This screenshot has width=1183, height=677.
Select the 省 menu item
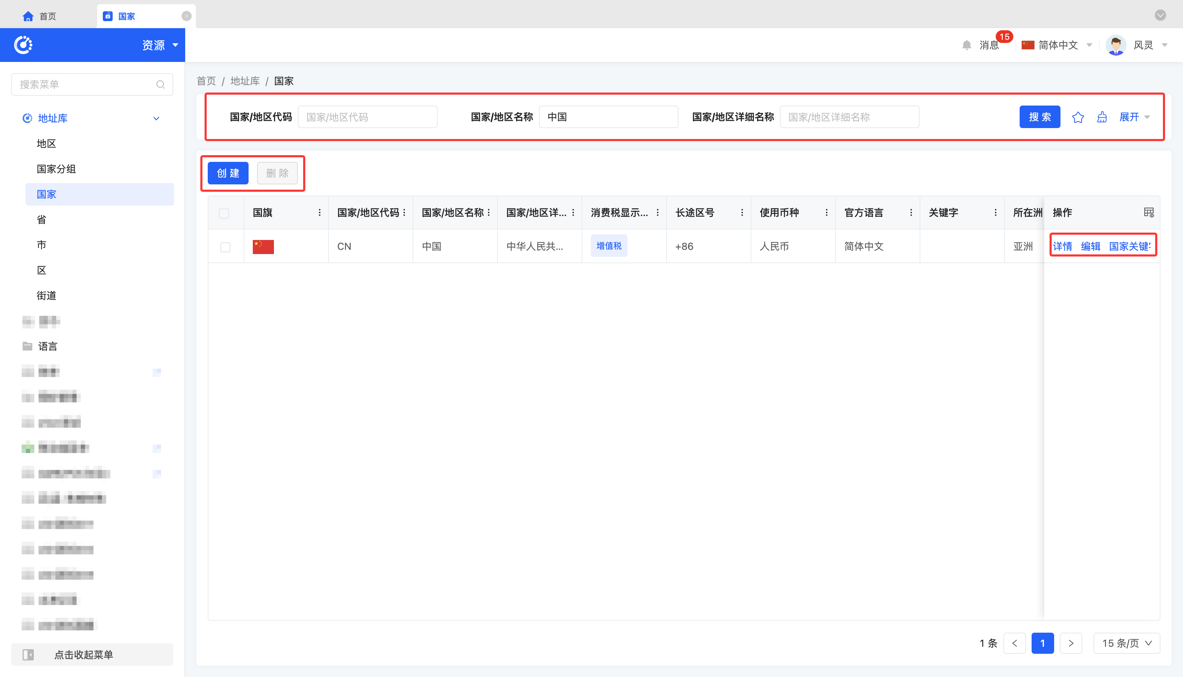42,220
